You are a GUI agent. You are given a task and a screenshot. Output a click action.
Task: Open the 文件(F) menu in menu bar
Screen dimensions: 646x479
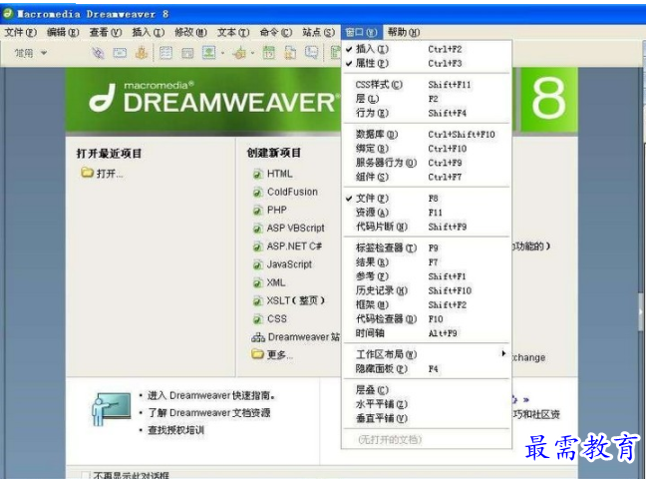21,32
